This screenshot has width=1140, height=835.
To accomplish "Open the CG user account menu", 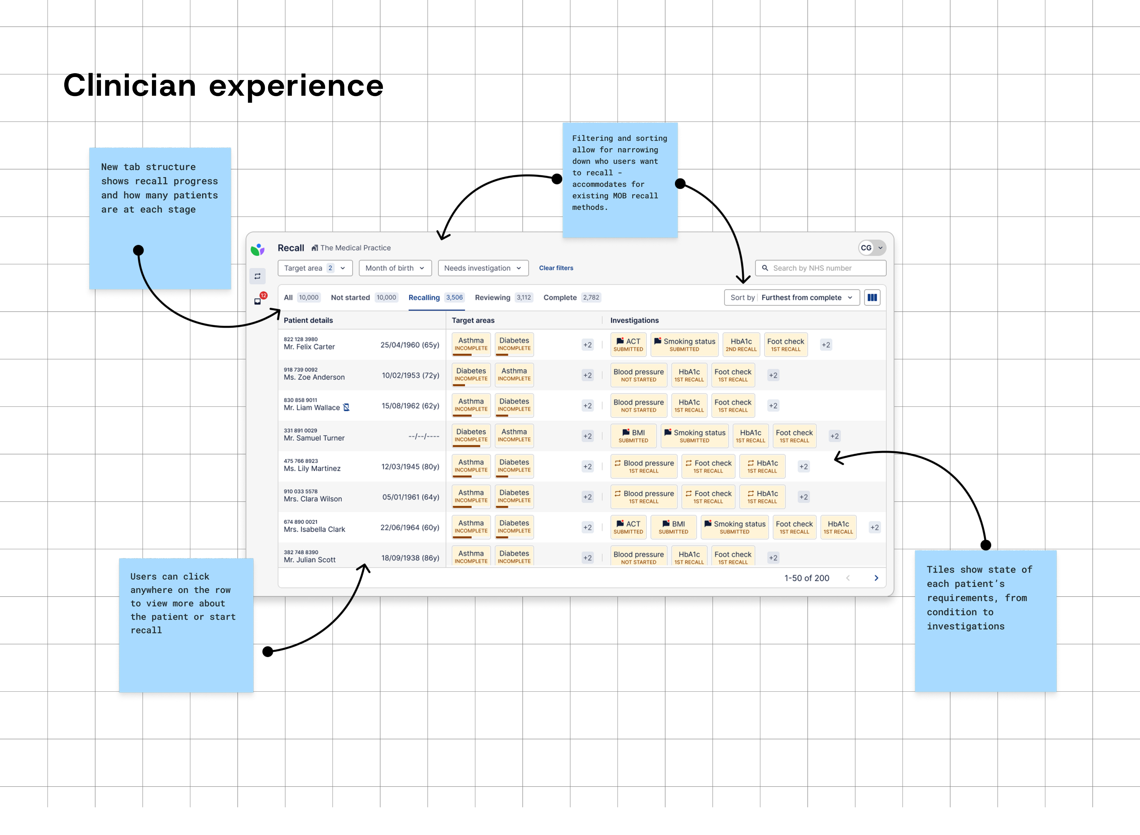I will tap(871, 248).
